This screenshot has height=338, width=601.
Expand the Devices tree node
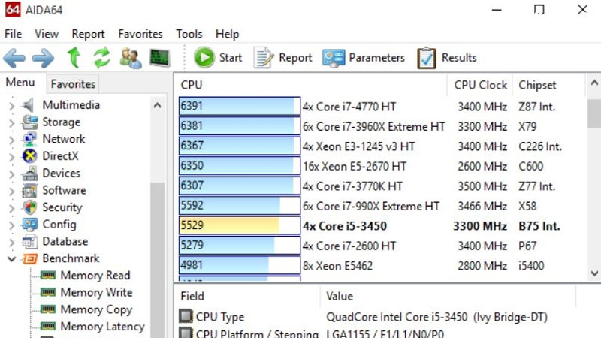pyautogui.click(x=11, y=174)
